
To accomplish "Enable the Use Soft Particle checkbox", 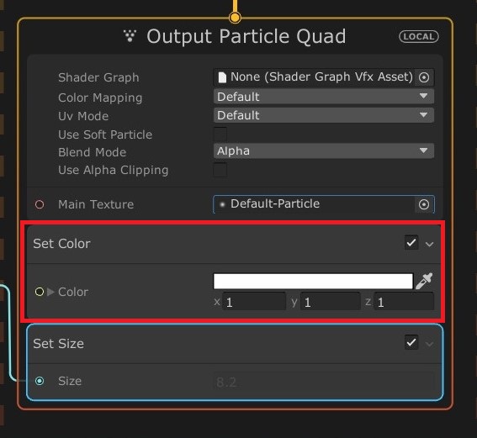I will (220, 134).
